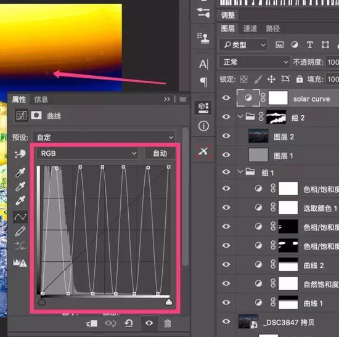
Task: Pick the white point eyedropper in Curves
Action: click(x=20, y=200)
